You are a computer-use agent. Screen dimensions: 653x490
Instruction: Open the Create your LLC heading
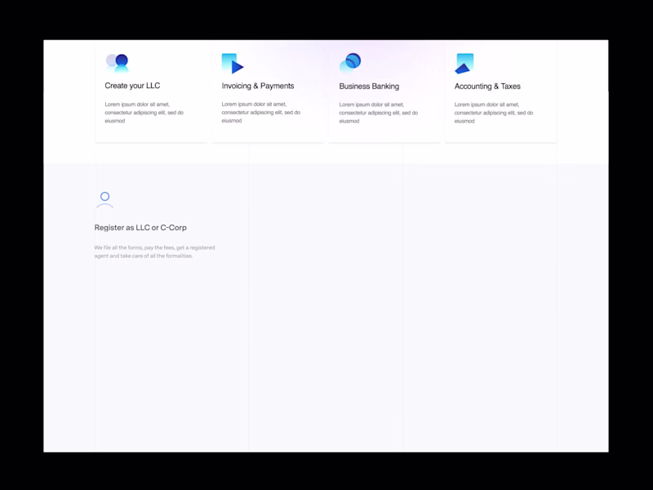pyautogui.click(x=132, y=86)
